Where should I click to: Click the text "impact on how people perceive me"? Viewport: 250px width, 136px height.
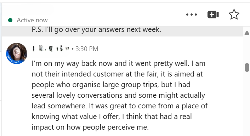click(x=90, y=127)
